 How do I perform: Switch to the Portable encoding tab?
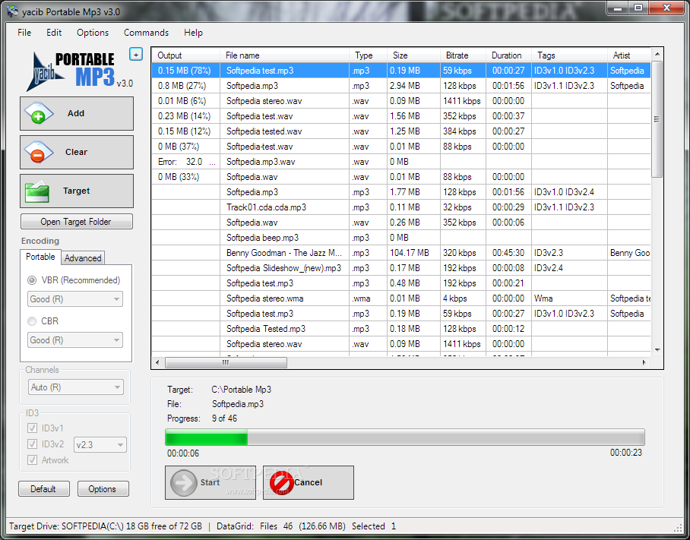pyautogui.click(x=40, y=257)
